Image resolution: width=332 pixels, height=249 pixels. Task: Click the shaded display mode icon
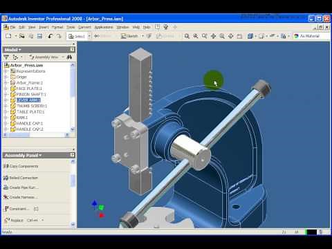250,36
